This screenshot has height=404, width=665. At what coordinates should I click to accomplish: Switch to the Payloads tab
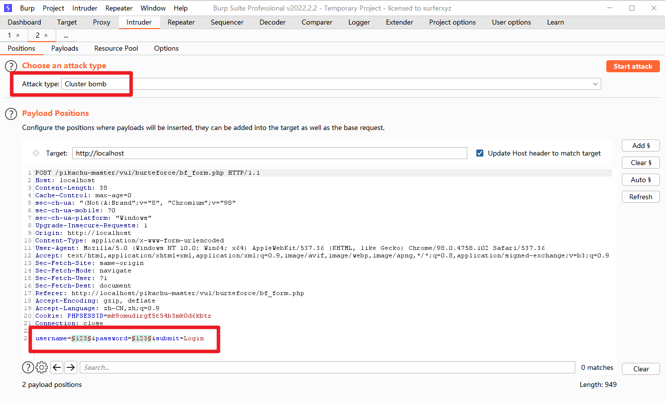(65, 49)
